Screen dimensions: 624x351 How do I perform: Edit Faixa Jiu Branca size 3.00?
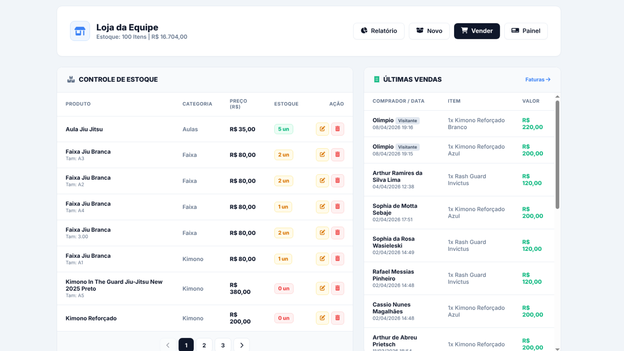(x=322, y=233)
